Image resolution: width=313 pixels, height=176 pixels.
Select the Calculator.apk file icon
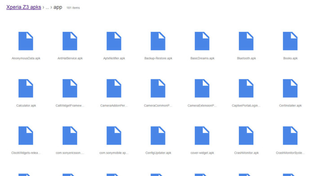click(x=26, y=88)
